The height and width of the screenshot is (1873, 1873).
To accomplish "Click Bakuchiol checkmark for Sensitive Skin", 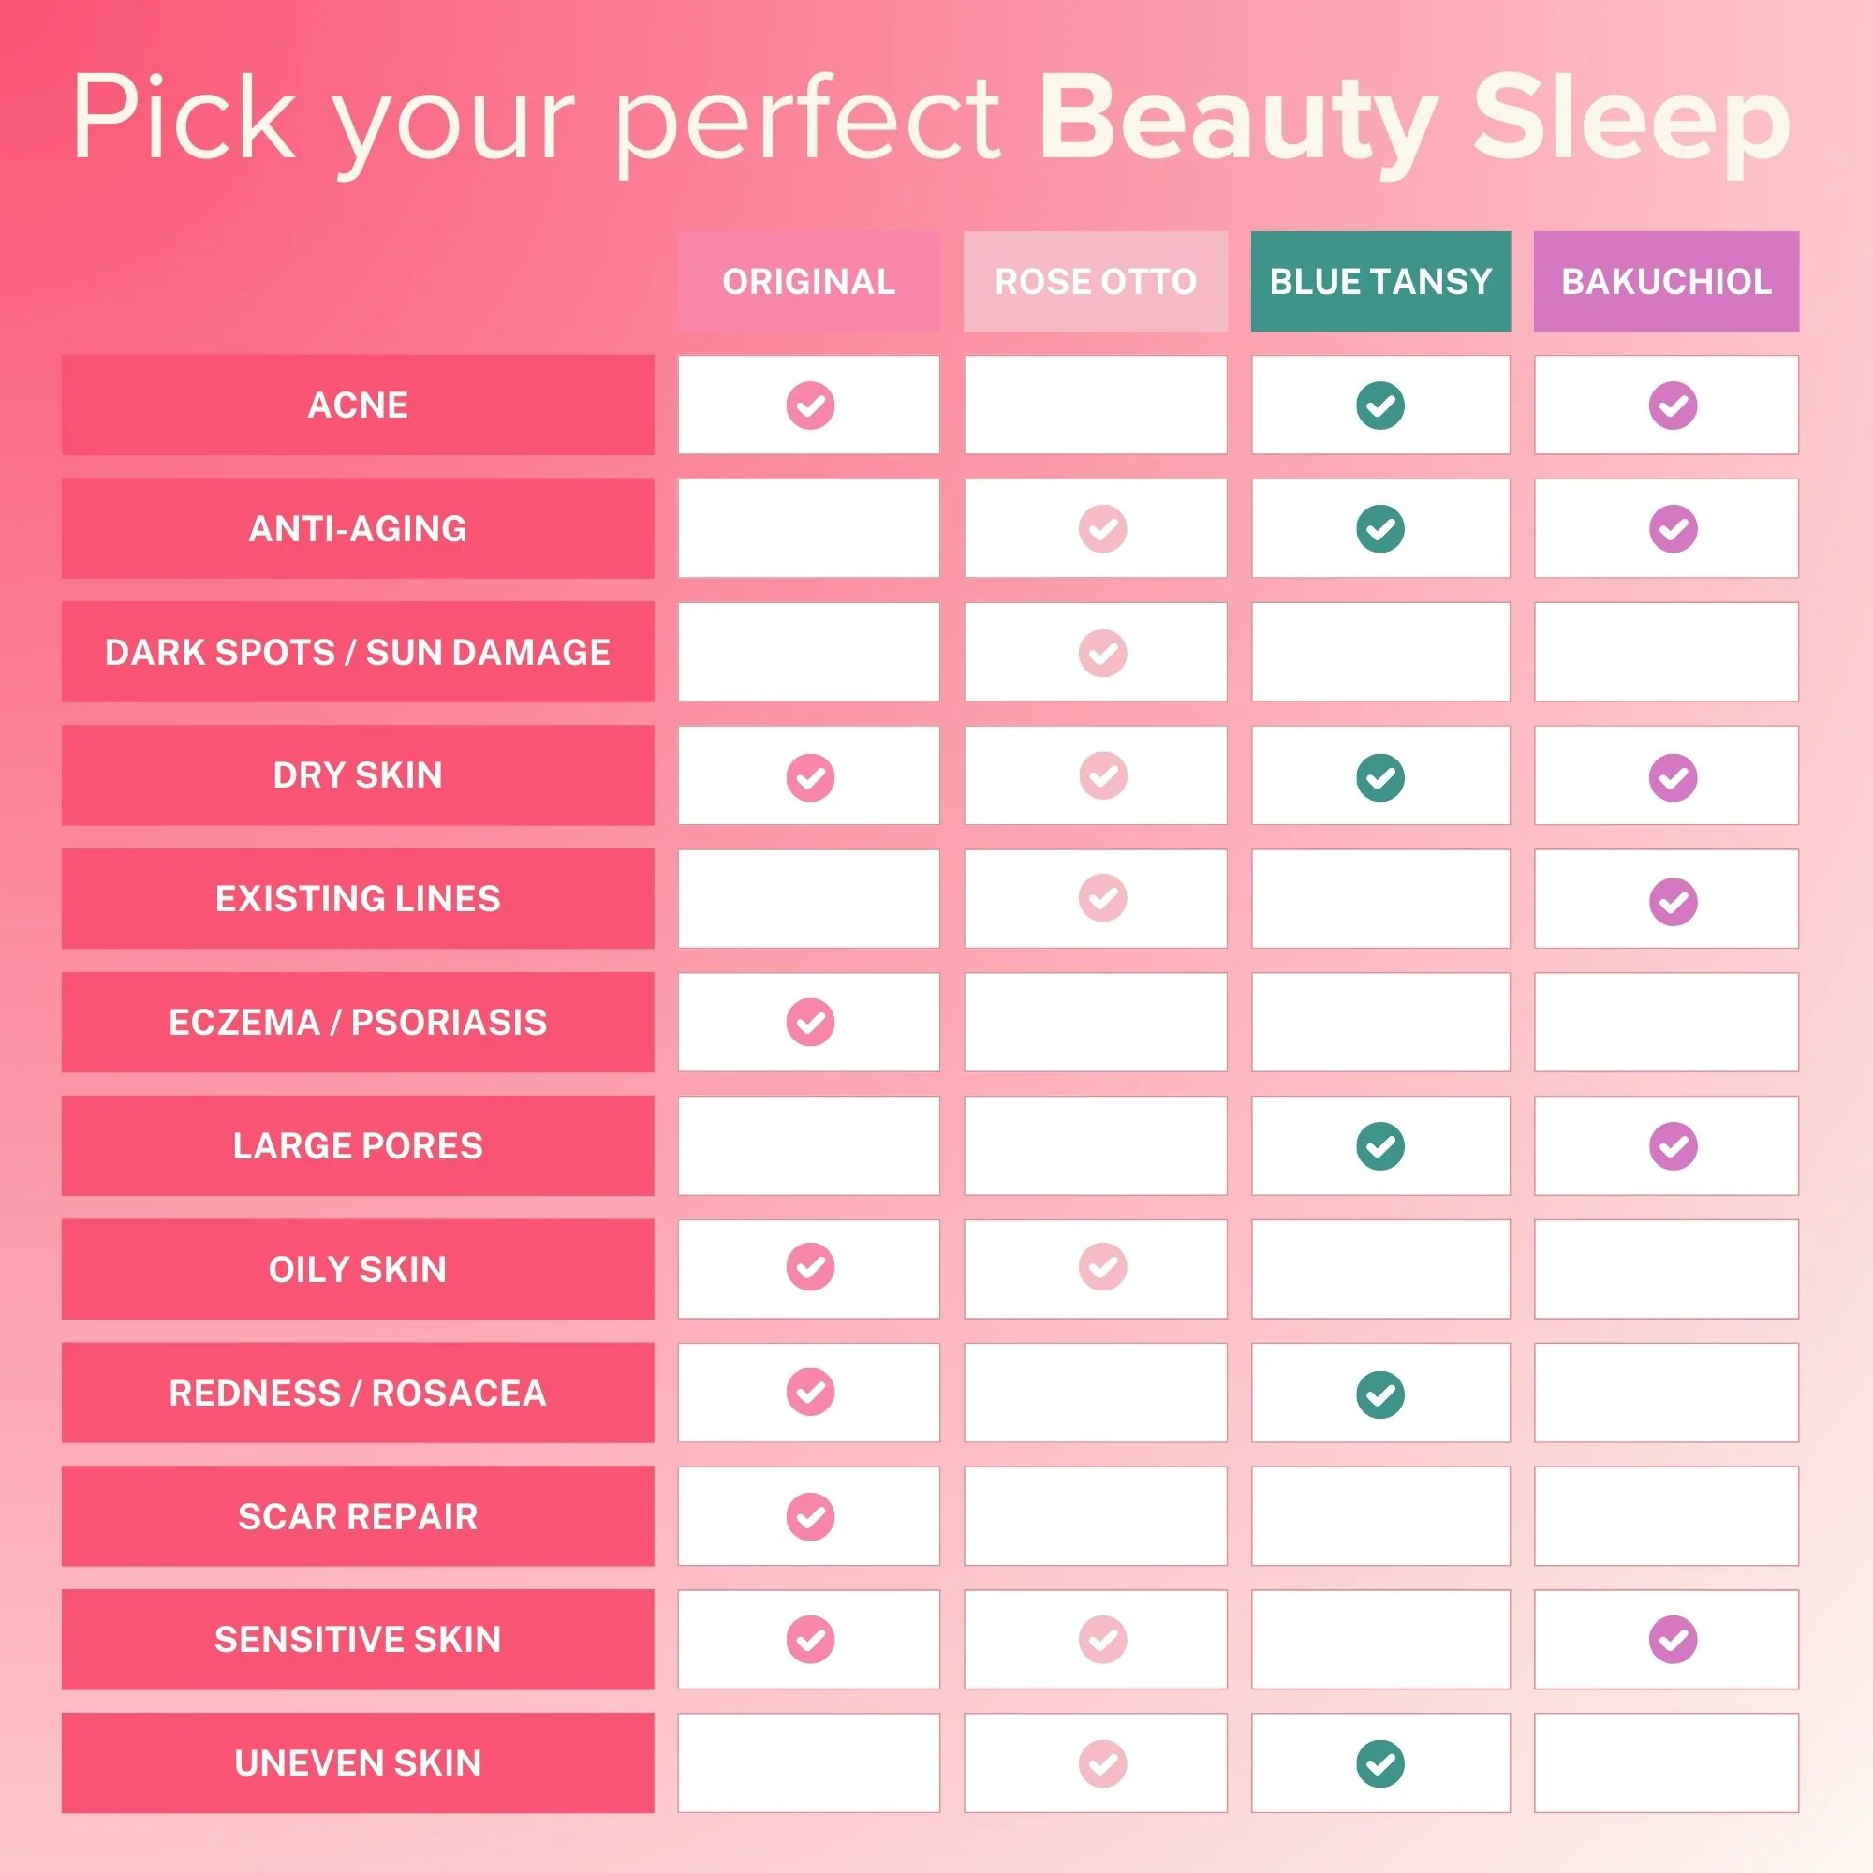I will coord(1673,1640).
